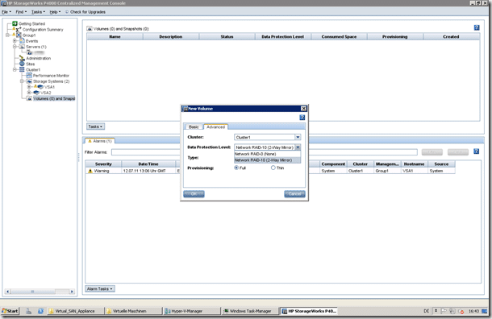This screenshot has height=319, width=492.
Task: Open the Tasks menu in menu bar
Action: pyautogui.click(x=38, y=12)
